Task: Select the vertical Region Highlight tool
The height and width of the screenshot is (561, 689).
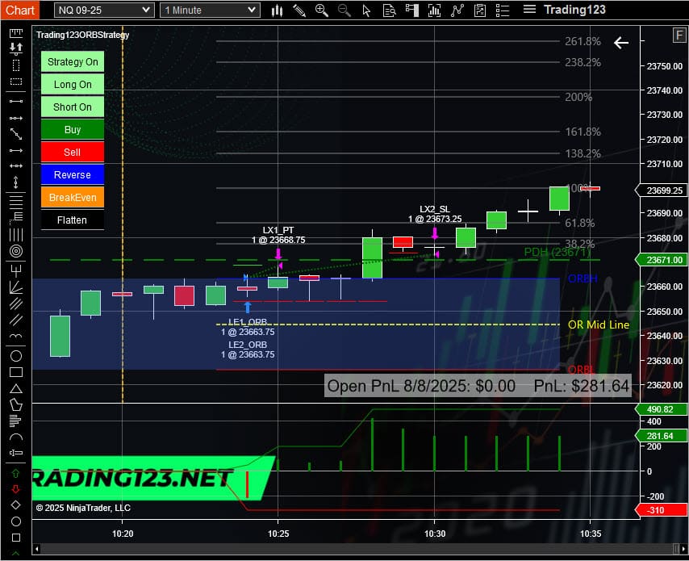Action: pyautogui.click(x=16, y=65)
